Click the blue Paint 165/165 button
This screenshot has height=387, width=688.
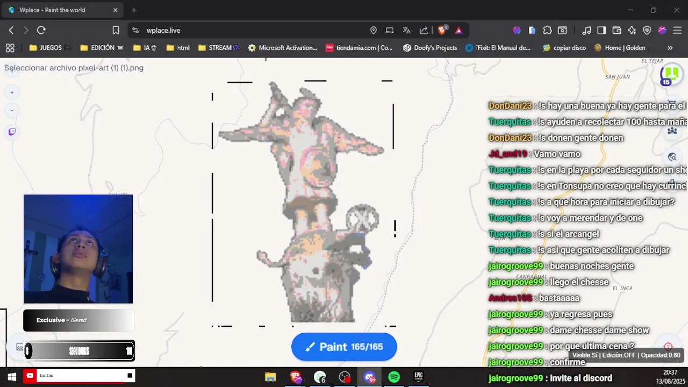[x=344, y=347]
